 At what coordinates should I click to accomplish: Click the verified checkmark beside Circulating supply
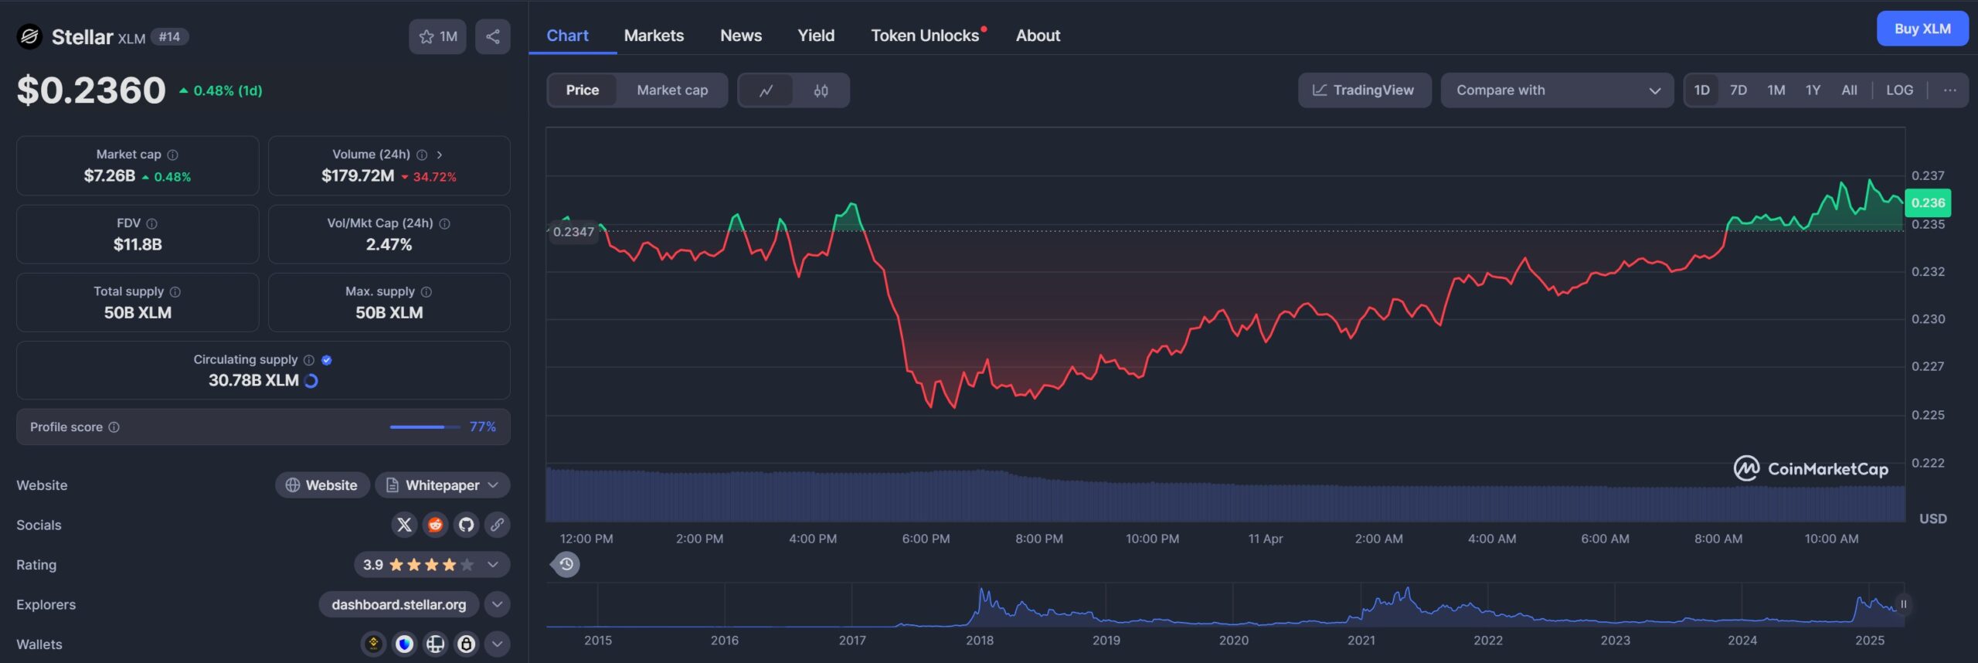327,359
